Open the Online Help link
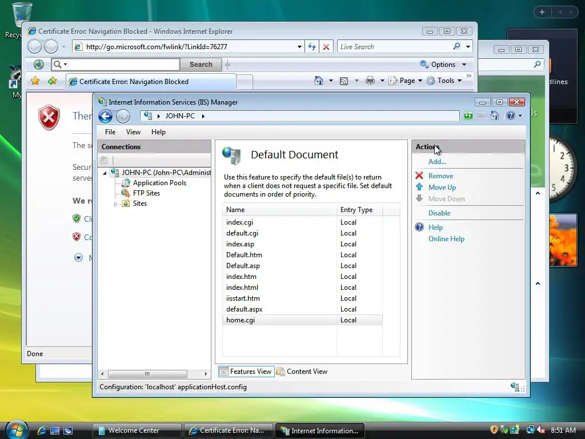Image resolution: width=585 pixels, height=439 pixels. [x=446, y=239]
